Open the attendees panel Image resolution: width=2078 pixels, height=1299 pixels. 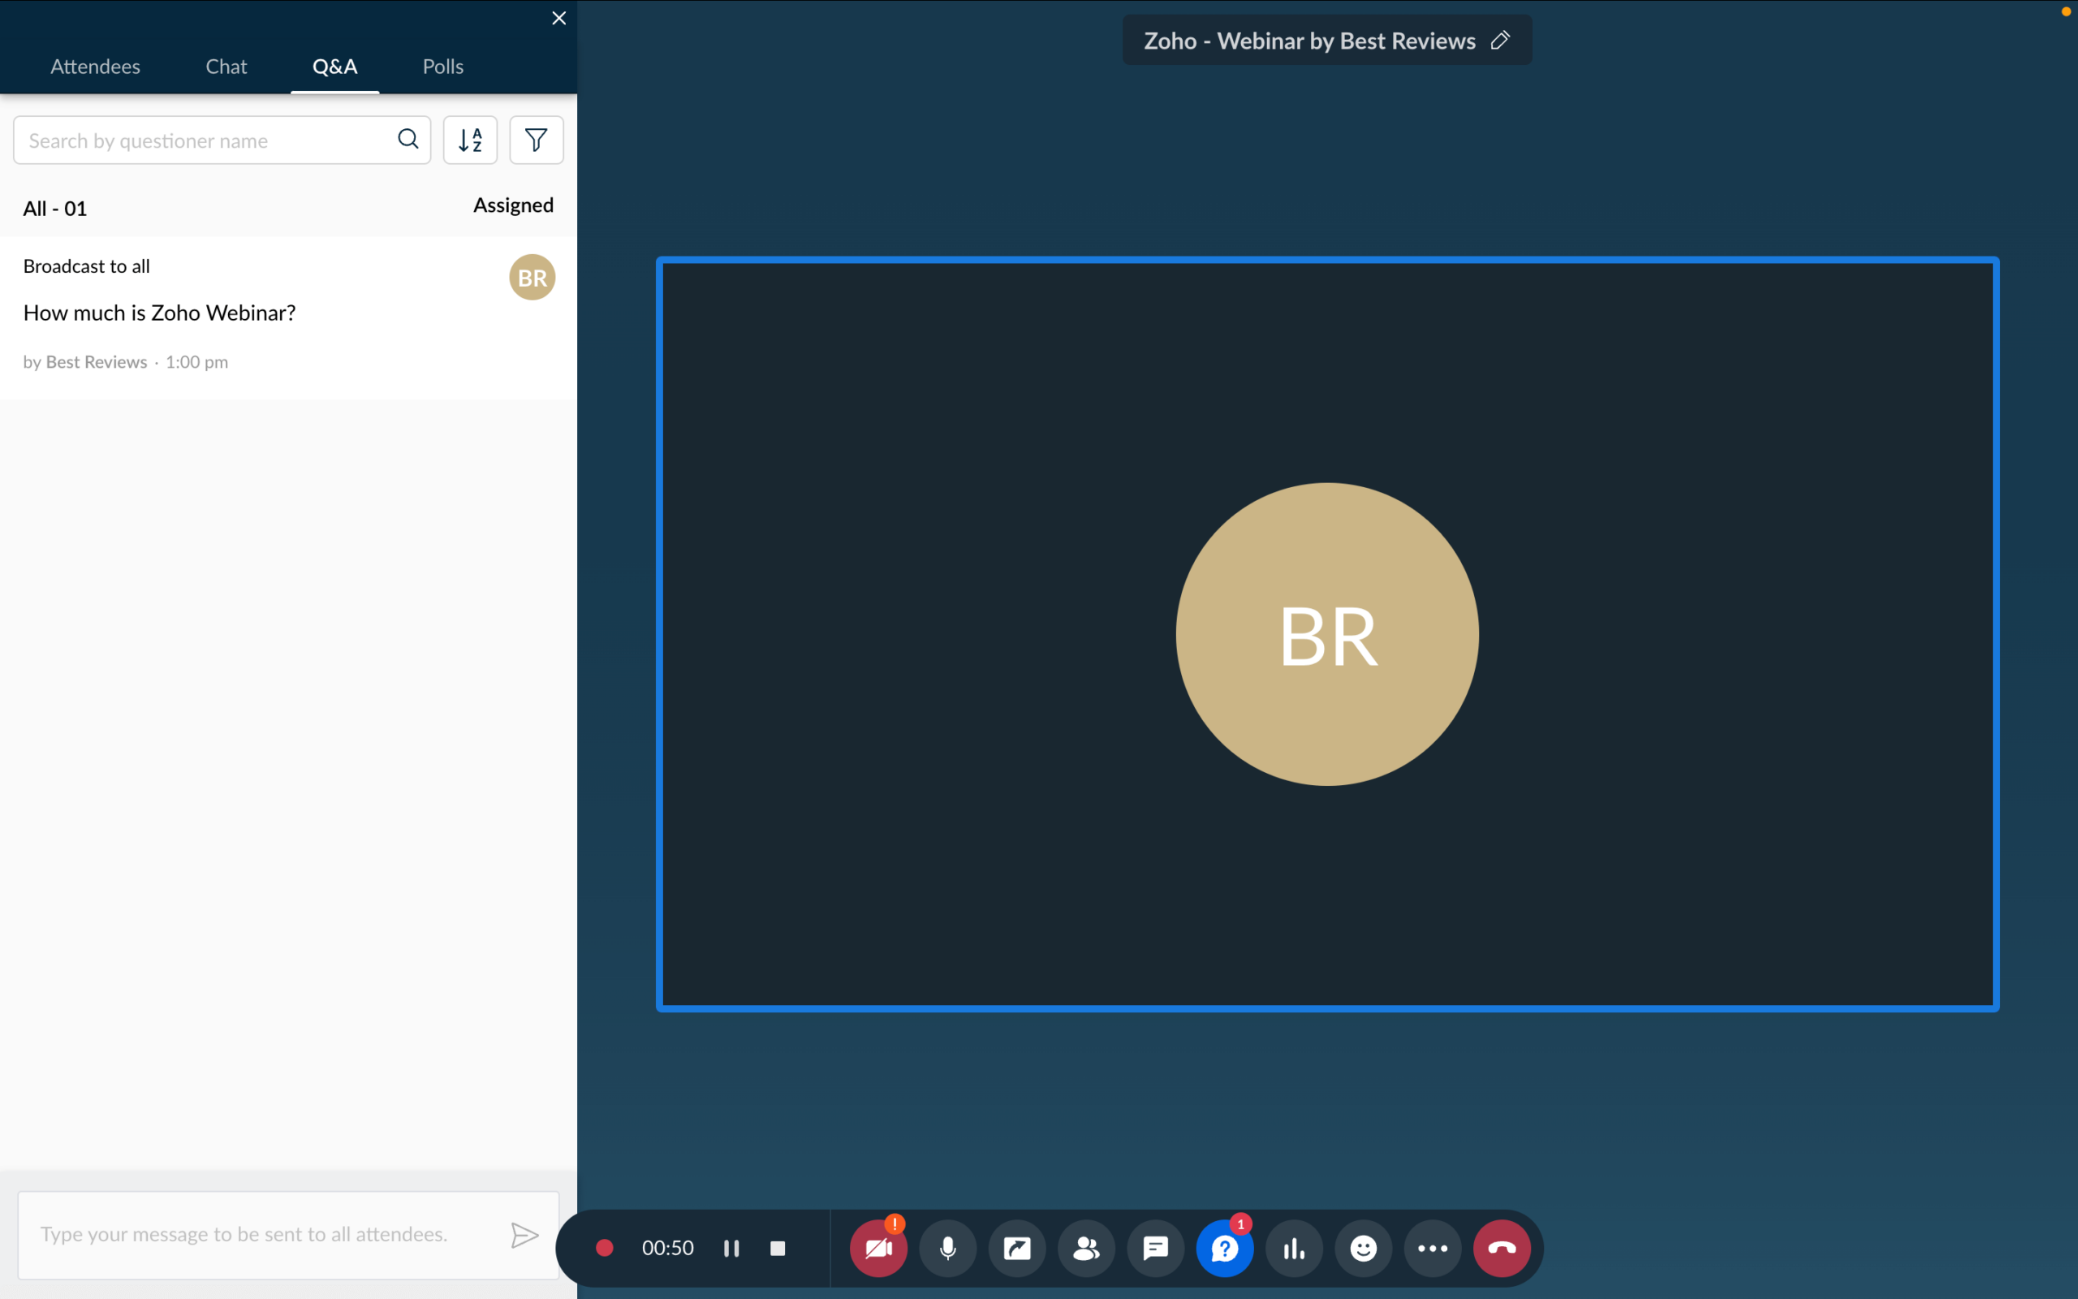(1086, 1248)
